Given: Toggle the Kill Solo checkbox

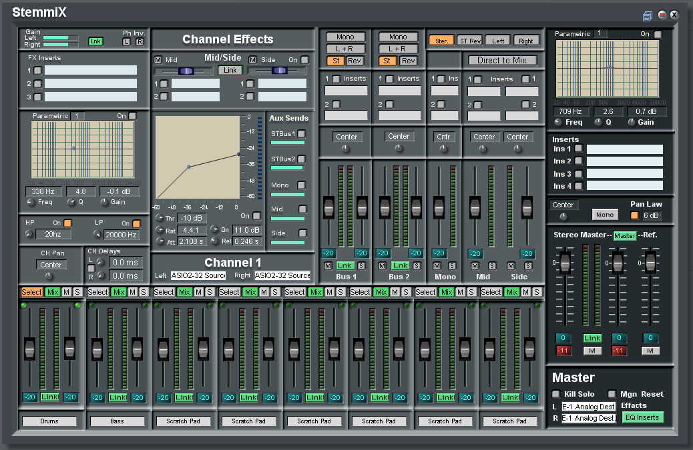Looking at the screenshot, I should point(556,394).
